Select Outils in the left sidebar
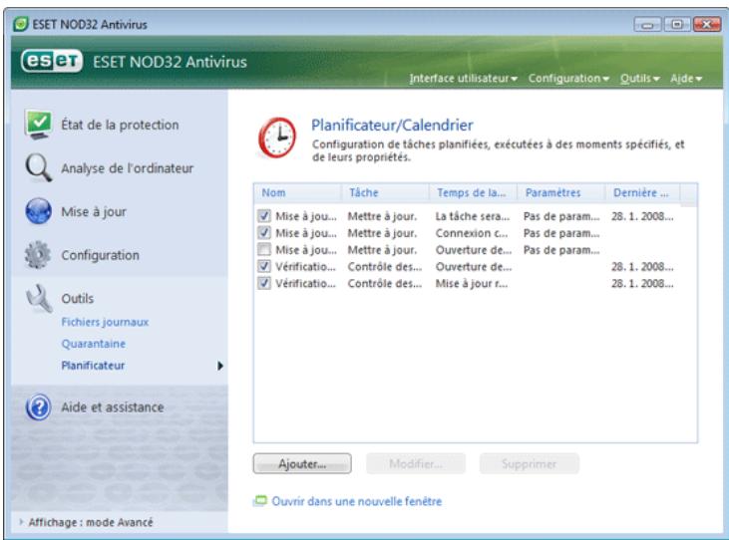729x540 pixels. [x=77, y=299]
